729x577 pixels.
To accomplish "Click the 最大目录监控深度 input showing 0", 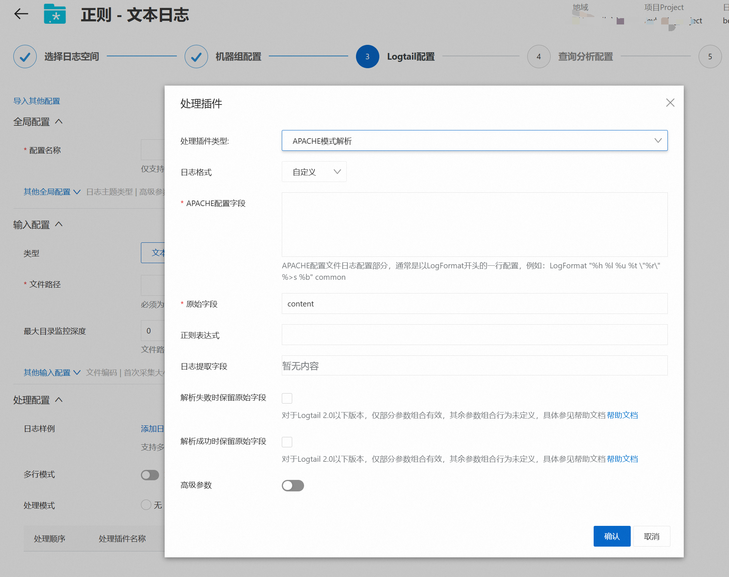I will coord(153,331).
